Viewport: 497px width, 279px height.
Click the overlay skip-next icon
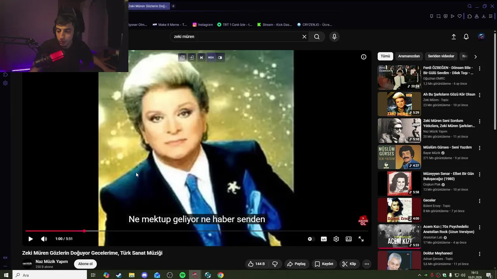(x=201, y=57)
